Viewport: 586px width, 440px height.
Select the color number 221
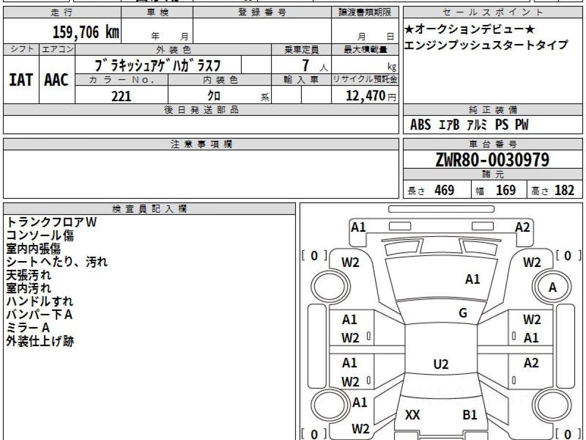coord(121,96)
